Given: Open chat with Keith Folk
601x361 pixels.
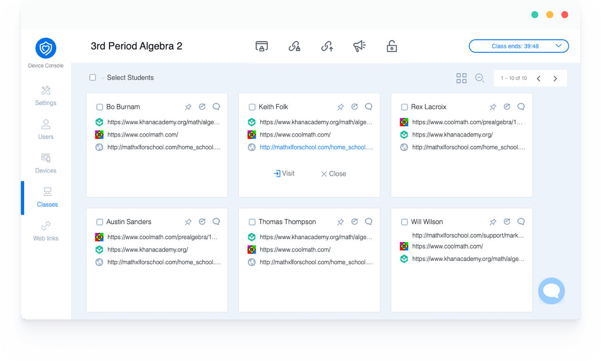Looking at the screenshot, I should click(369, 107).
